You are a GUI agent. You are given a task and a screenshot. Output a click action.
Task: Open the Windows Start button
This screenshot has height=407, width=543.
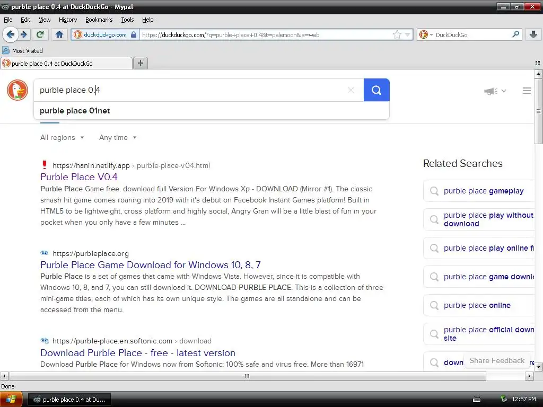pos(11,399)
